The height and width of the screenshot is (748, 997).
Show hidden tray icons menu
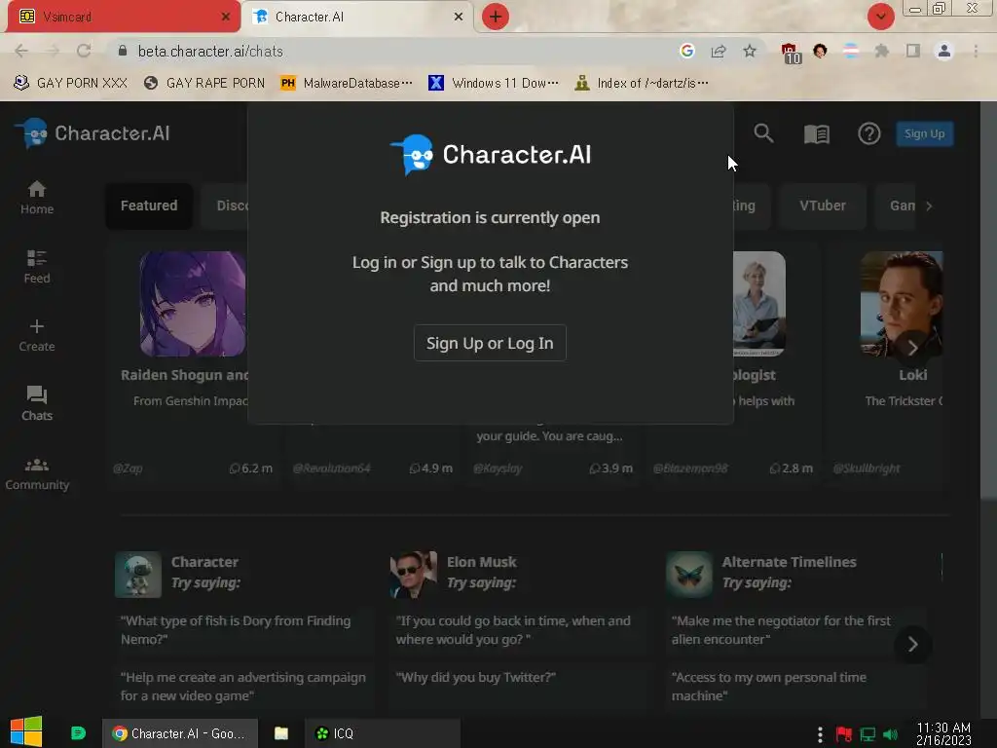point(820,734)
